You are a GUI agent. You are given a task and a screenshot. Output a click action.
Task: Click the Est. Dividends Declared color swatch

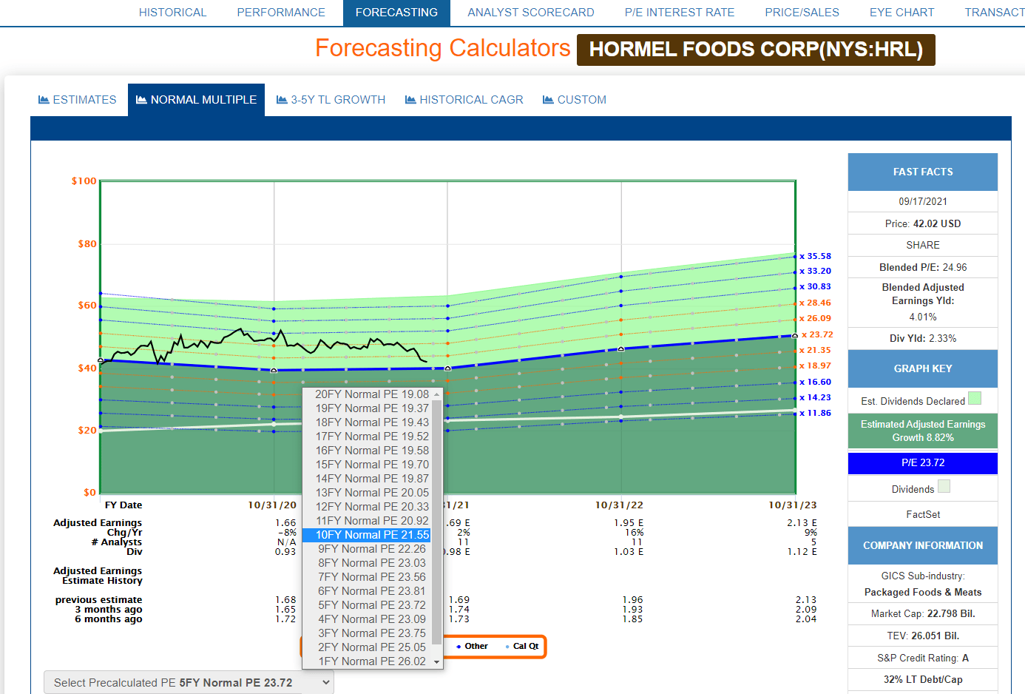(975, 398)
